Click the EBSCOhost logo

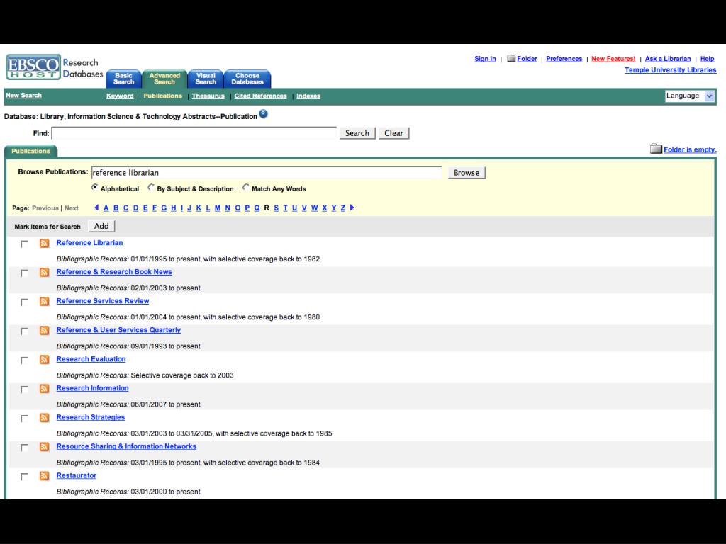point(33,67)
